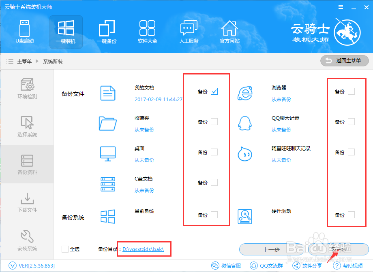Visit 官方网站 official website

pyautogui.click(x=229, y=32)
